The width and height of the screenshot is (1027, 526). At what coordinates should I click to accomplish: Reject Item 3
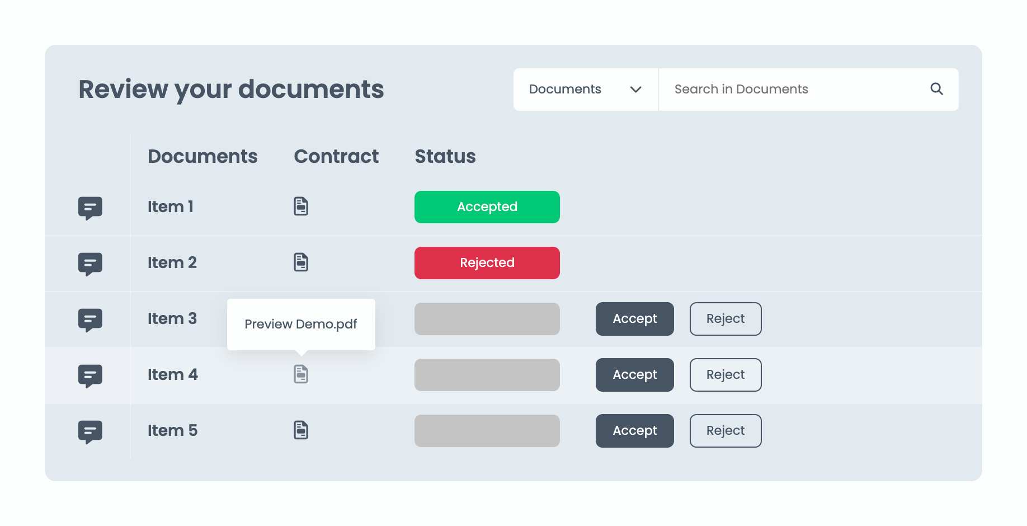coord(725,319)
